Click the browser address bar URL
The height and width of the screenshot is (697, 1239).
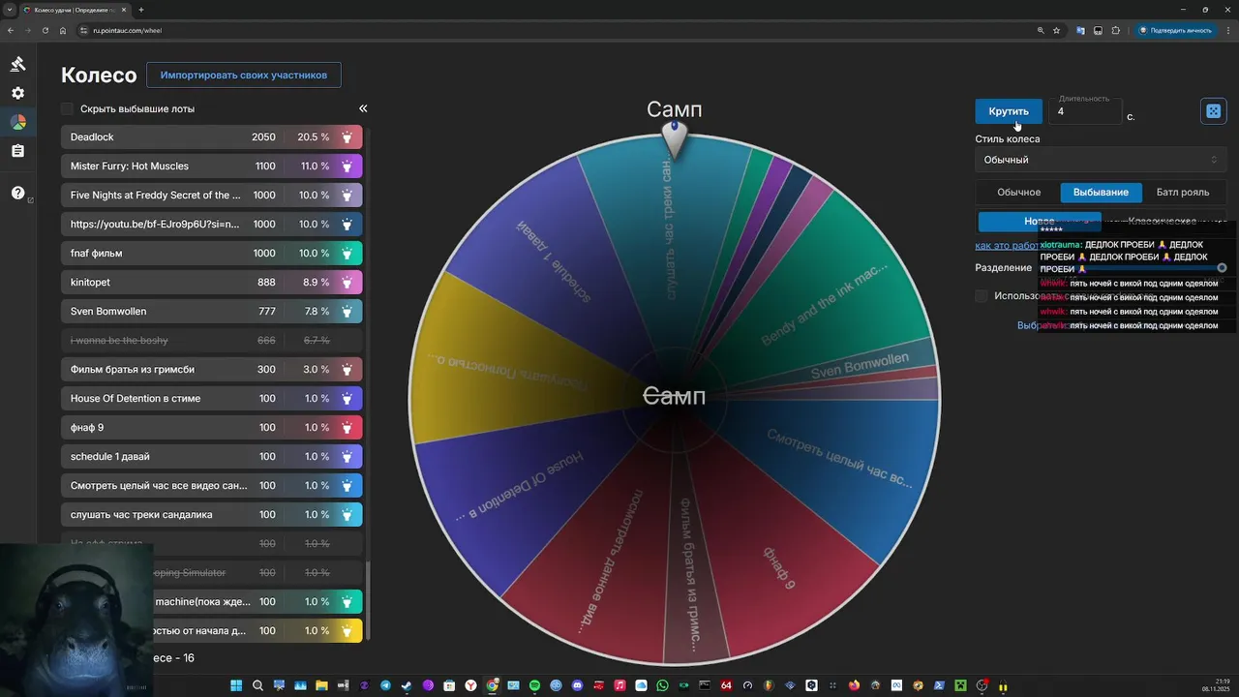(x=127, y=30)
